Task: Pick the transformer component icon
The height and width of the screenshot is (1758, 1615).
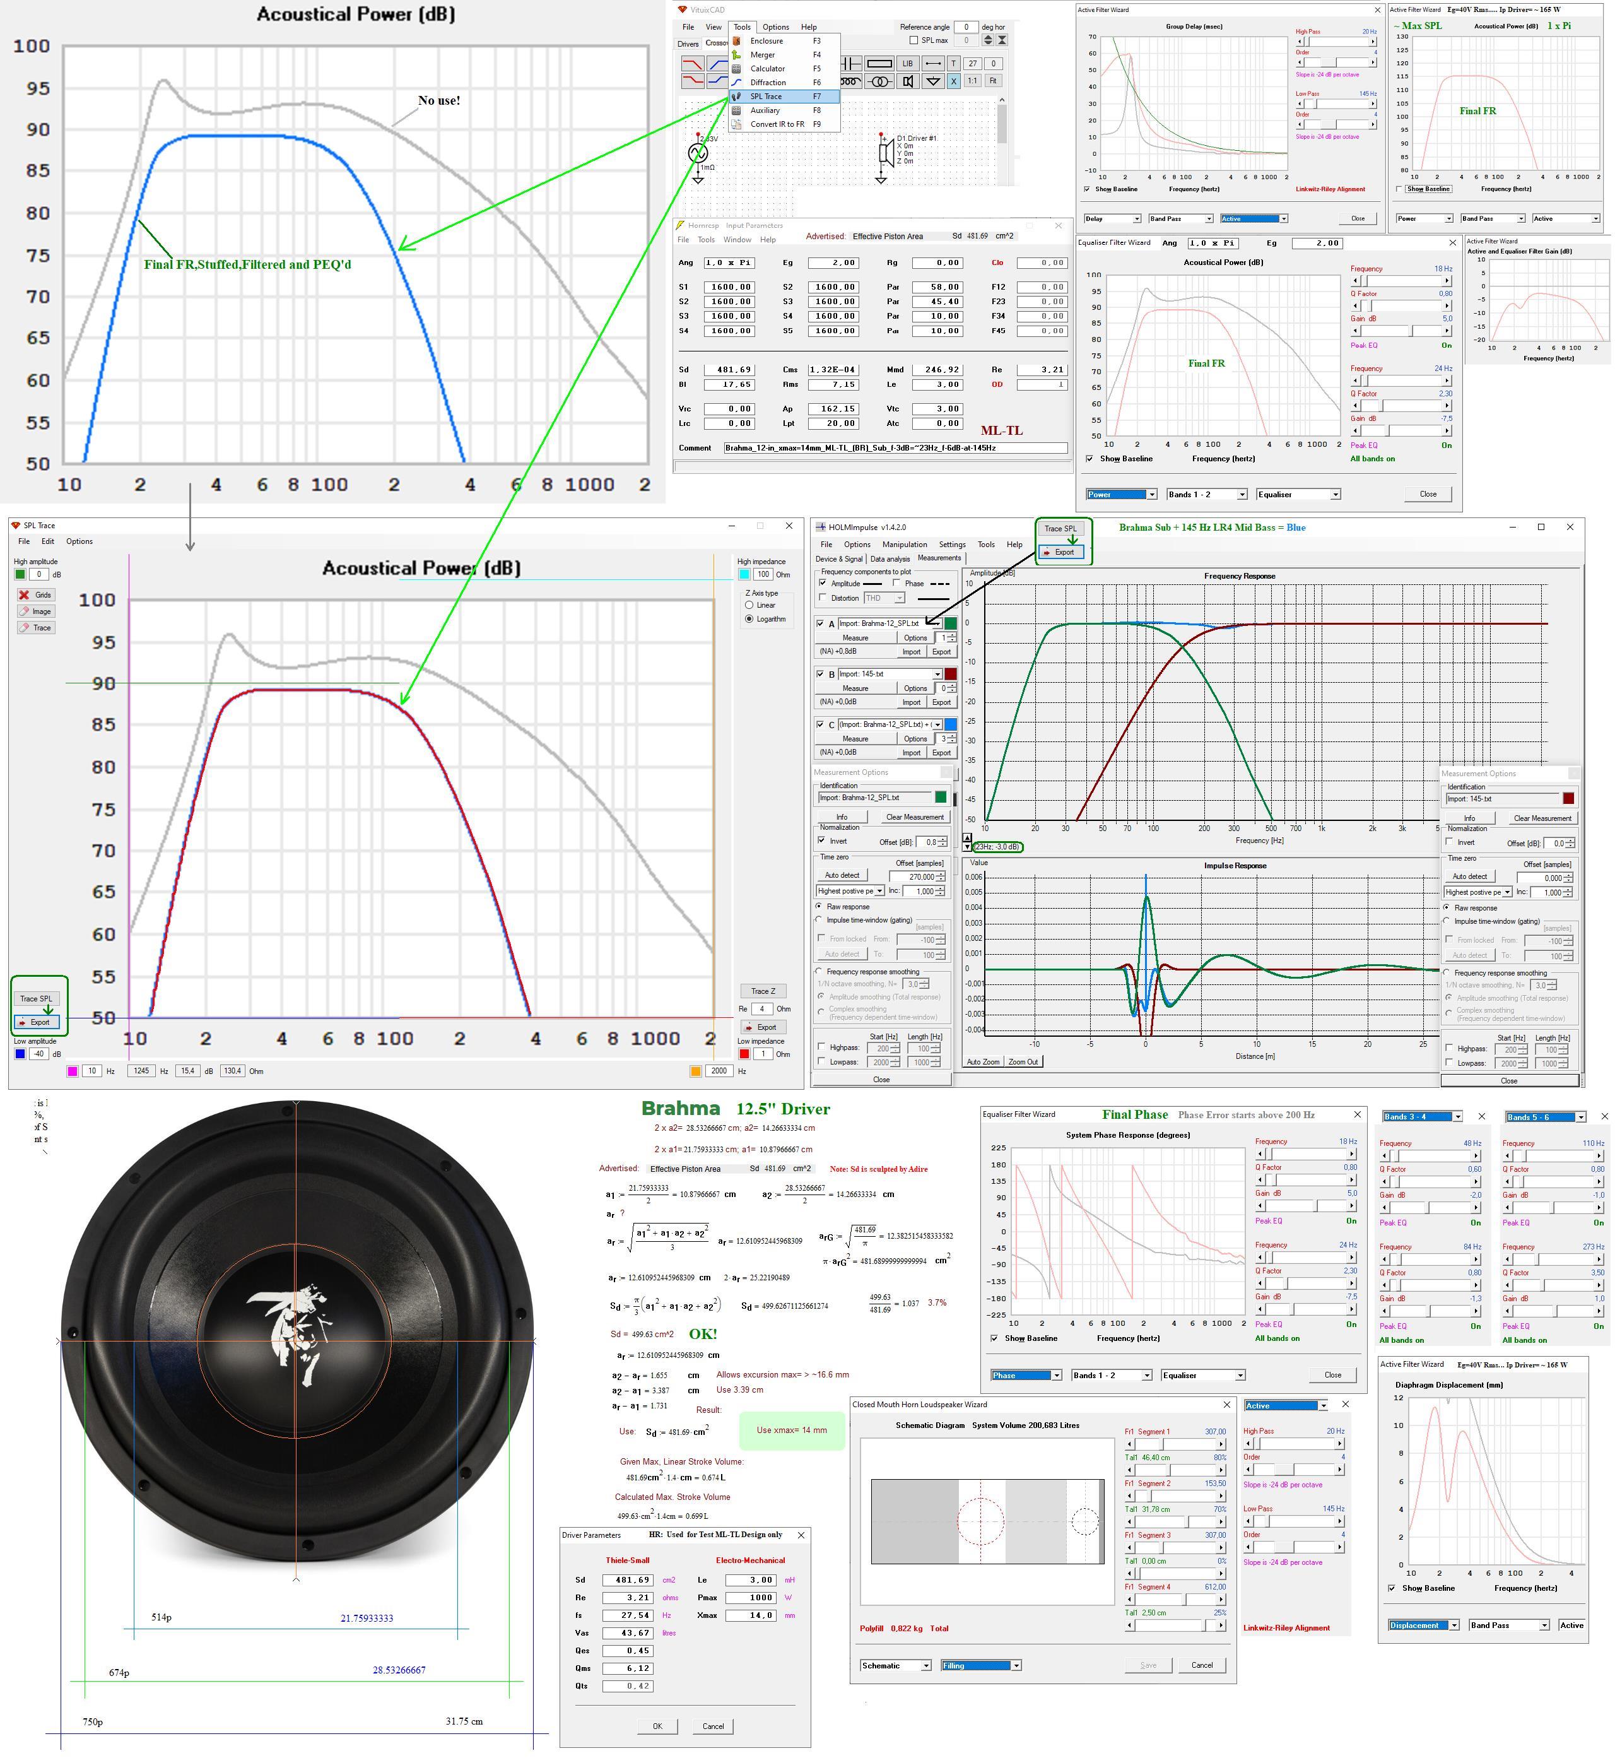Action: click(x=880, y=81)
